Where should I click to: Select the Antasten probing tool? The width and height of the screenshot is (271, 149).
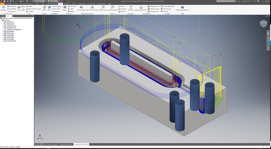(x=30, y=11)
